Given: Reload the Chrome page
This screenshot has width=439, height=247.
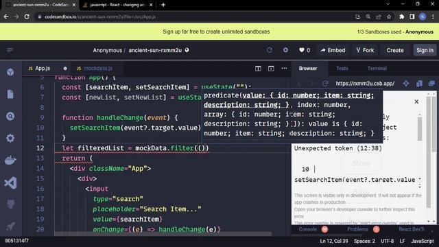Looking at the screenshot, I should [27, 16].
